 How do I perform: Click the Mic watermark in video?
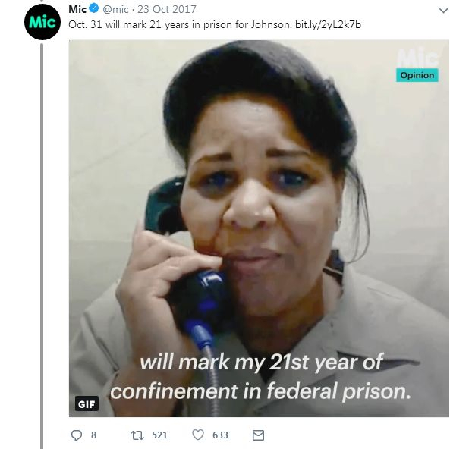point(417,58)
